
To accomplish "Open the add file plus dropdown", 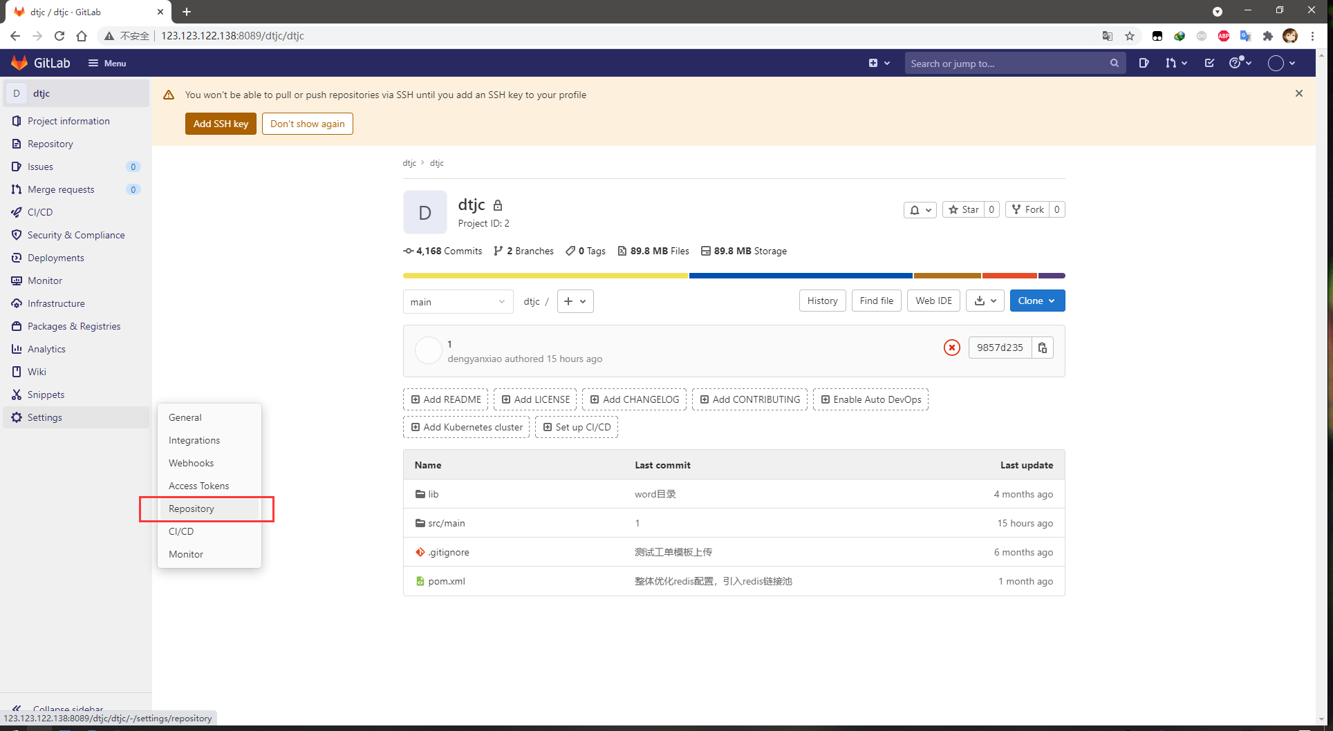I will point(575,301).
